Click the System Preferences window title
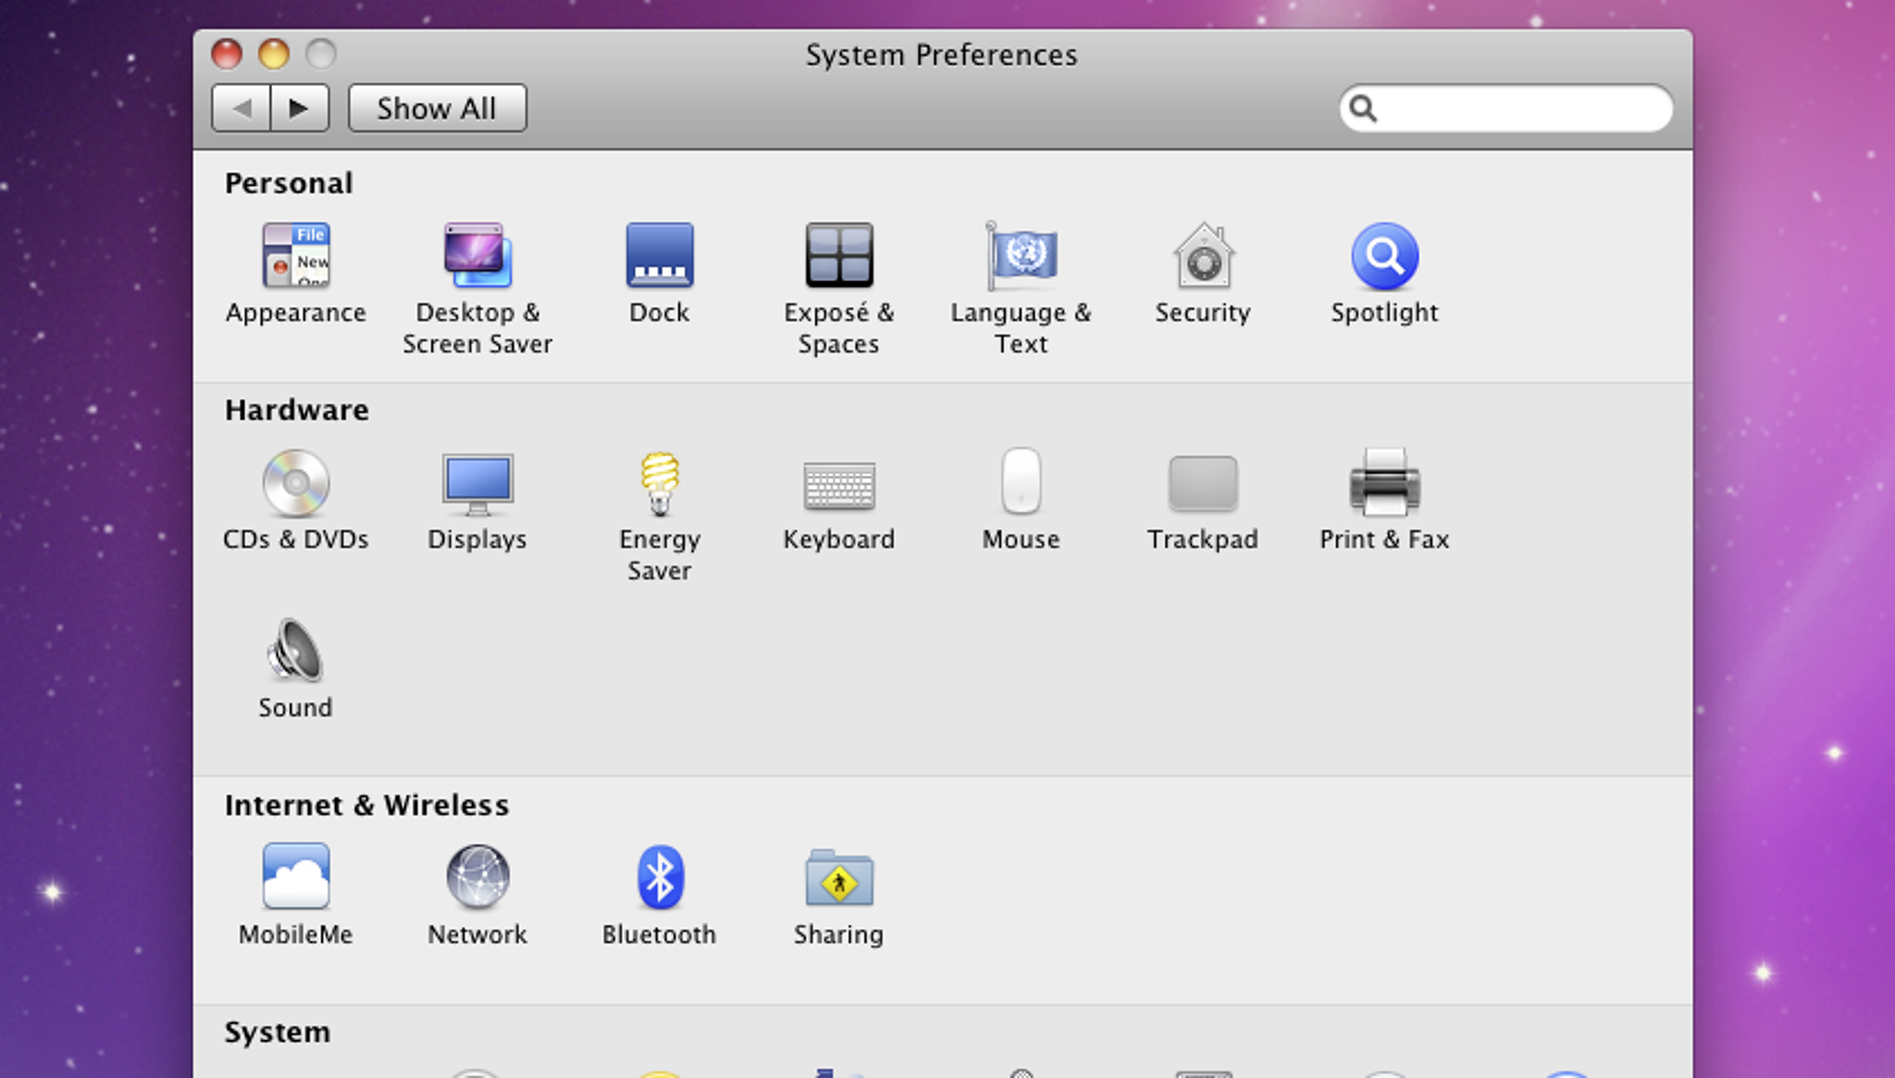Viewport: 1895px width, 1078px height. [x=942, y=55]
